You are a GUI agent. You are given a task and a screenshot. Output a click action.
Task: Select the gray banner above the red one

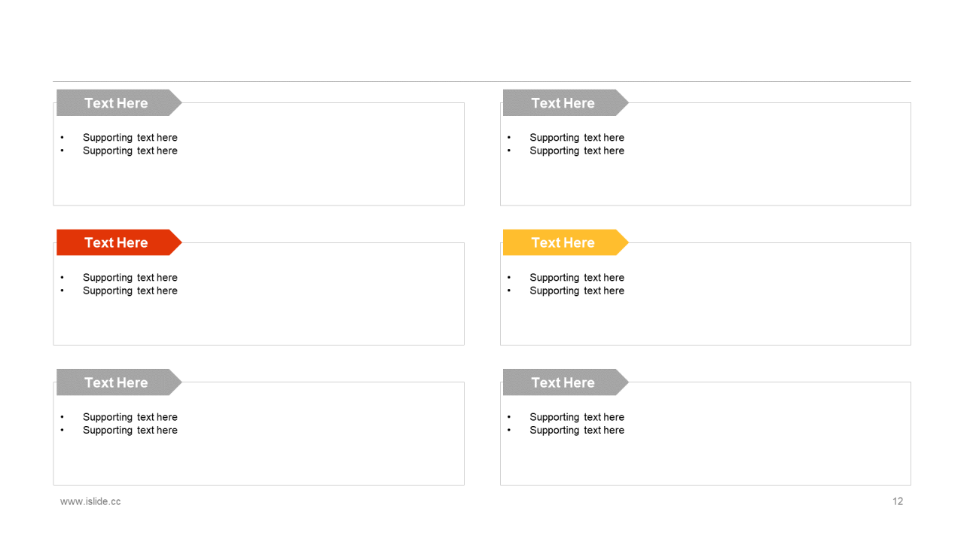(x=119, y=102)
